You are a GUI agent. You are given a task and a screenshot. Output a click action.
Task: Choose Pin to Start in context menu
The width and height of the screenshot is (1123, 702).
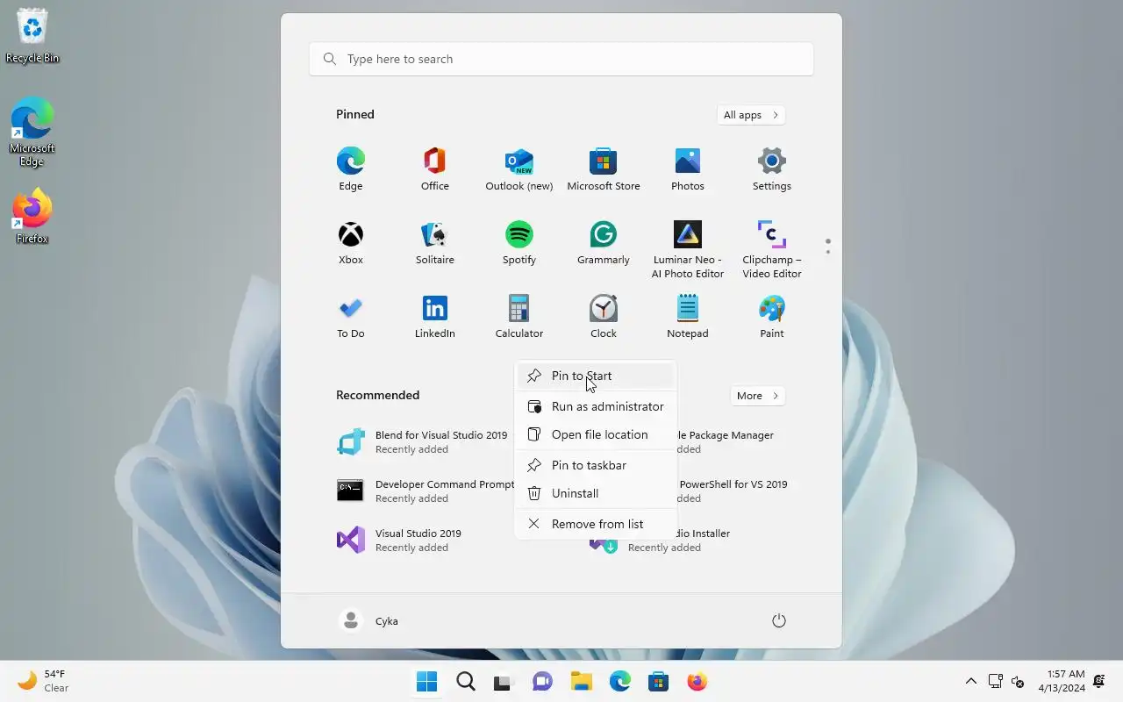pos(596,376)
